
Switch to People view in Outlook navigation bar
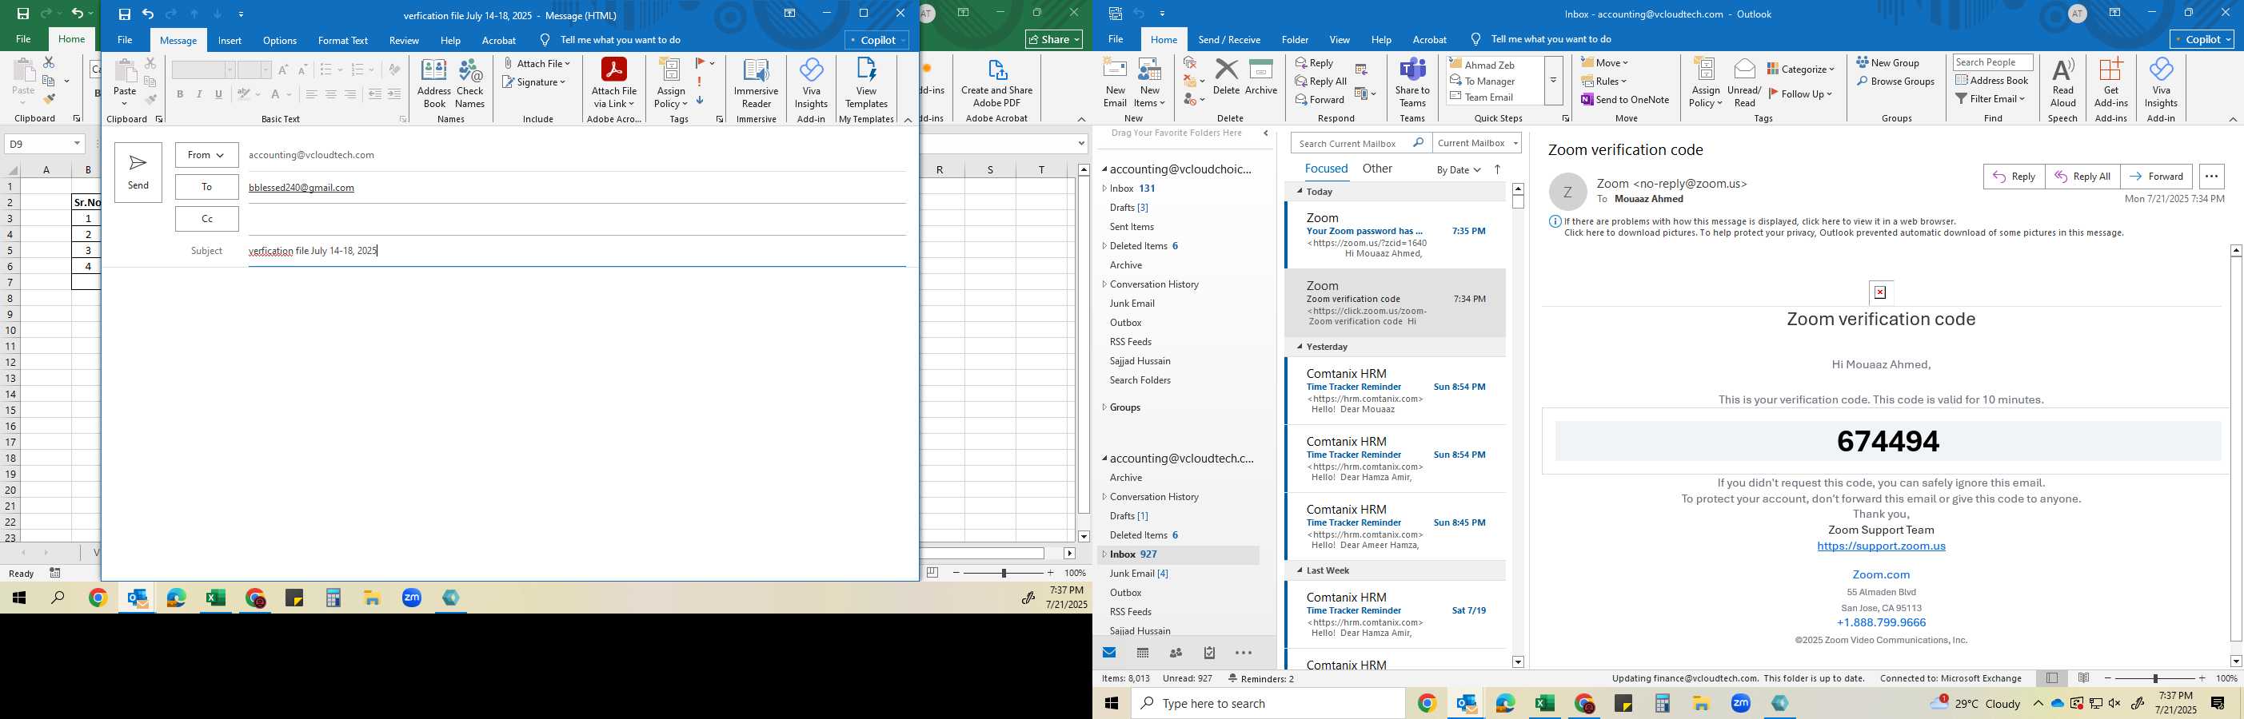point(1176,653)
